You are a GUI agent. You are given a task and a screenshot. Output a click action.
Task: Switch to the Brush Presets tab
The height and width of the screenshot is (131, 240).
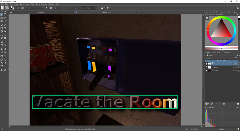pos(216,53)
